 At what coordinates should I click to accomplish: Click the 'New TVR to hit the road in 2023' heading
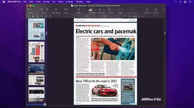pos(96,81)
